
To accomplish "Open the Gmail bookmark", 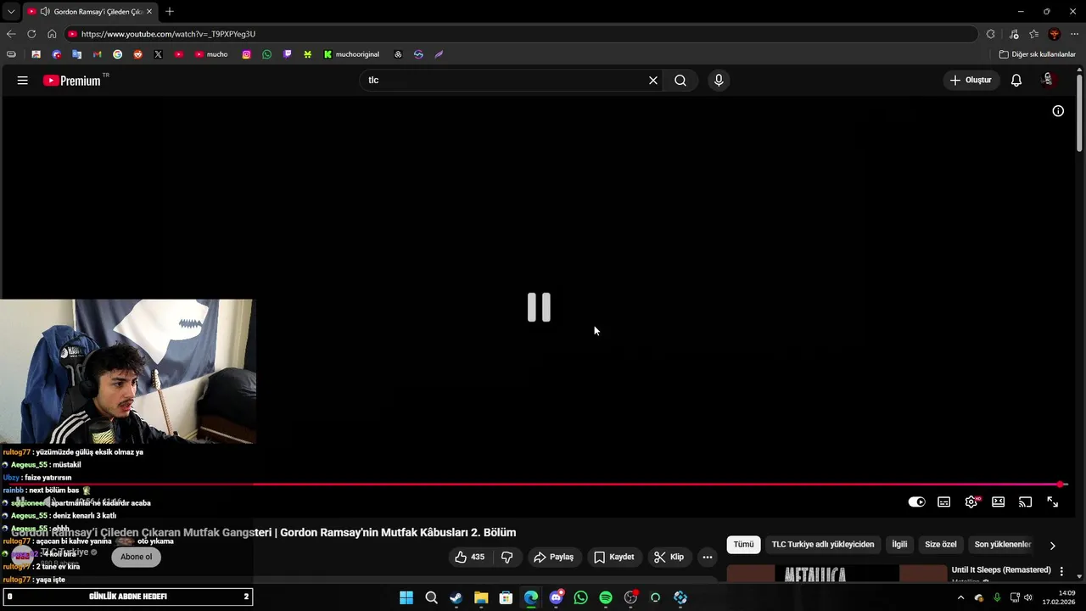I will [97, 54].
